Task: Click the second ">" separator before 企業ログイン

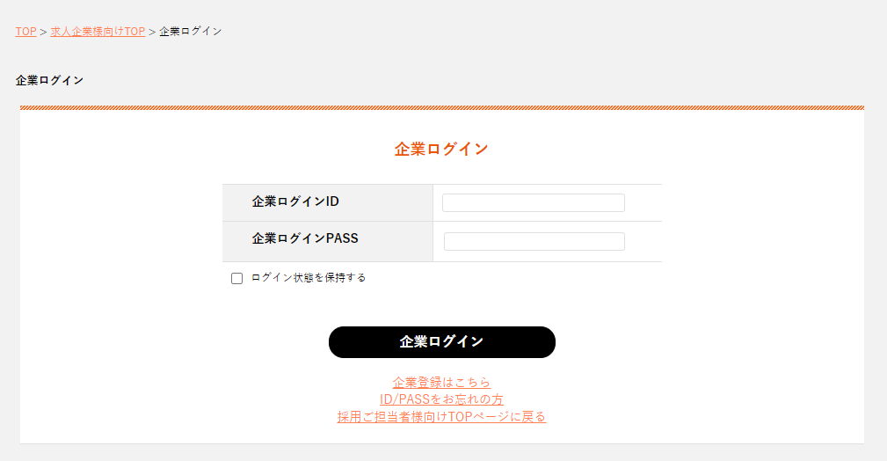Action: click(152, 32)
